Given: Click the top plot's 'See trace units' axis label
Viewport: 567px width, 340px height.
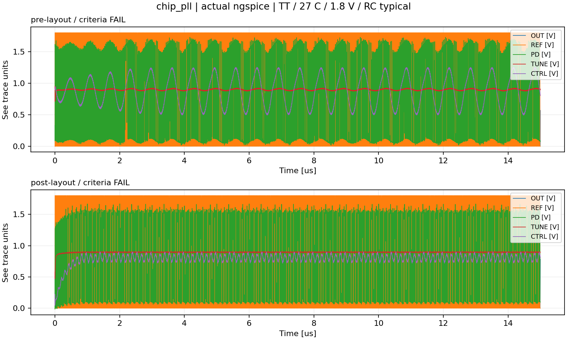Looking at the screenshot, I should click(x=5, y=90).
